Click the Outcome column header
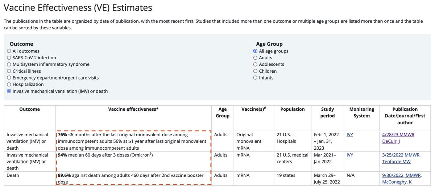Image resolution: width=435 pixels, height=188 pixels. pyautogui.click(x=29, y=109)
